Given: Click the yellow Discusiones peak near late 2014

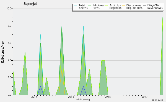Looking at the screenshot, I should [x=62, y=69].
